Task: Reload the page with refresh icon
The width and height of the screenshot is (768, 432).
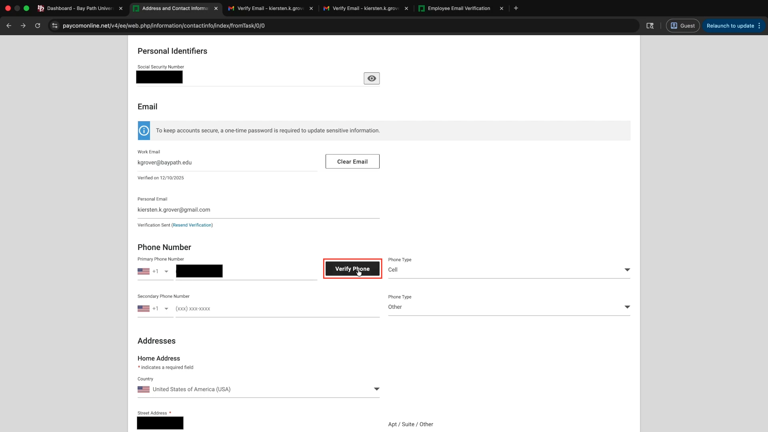Action: [x=38, y=26]
